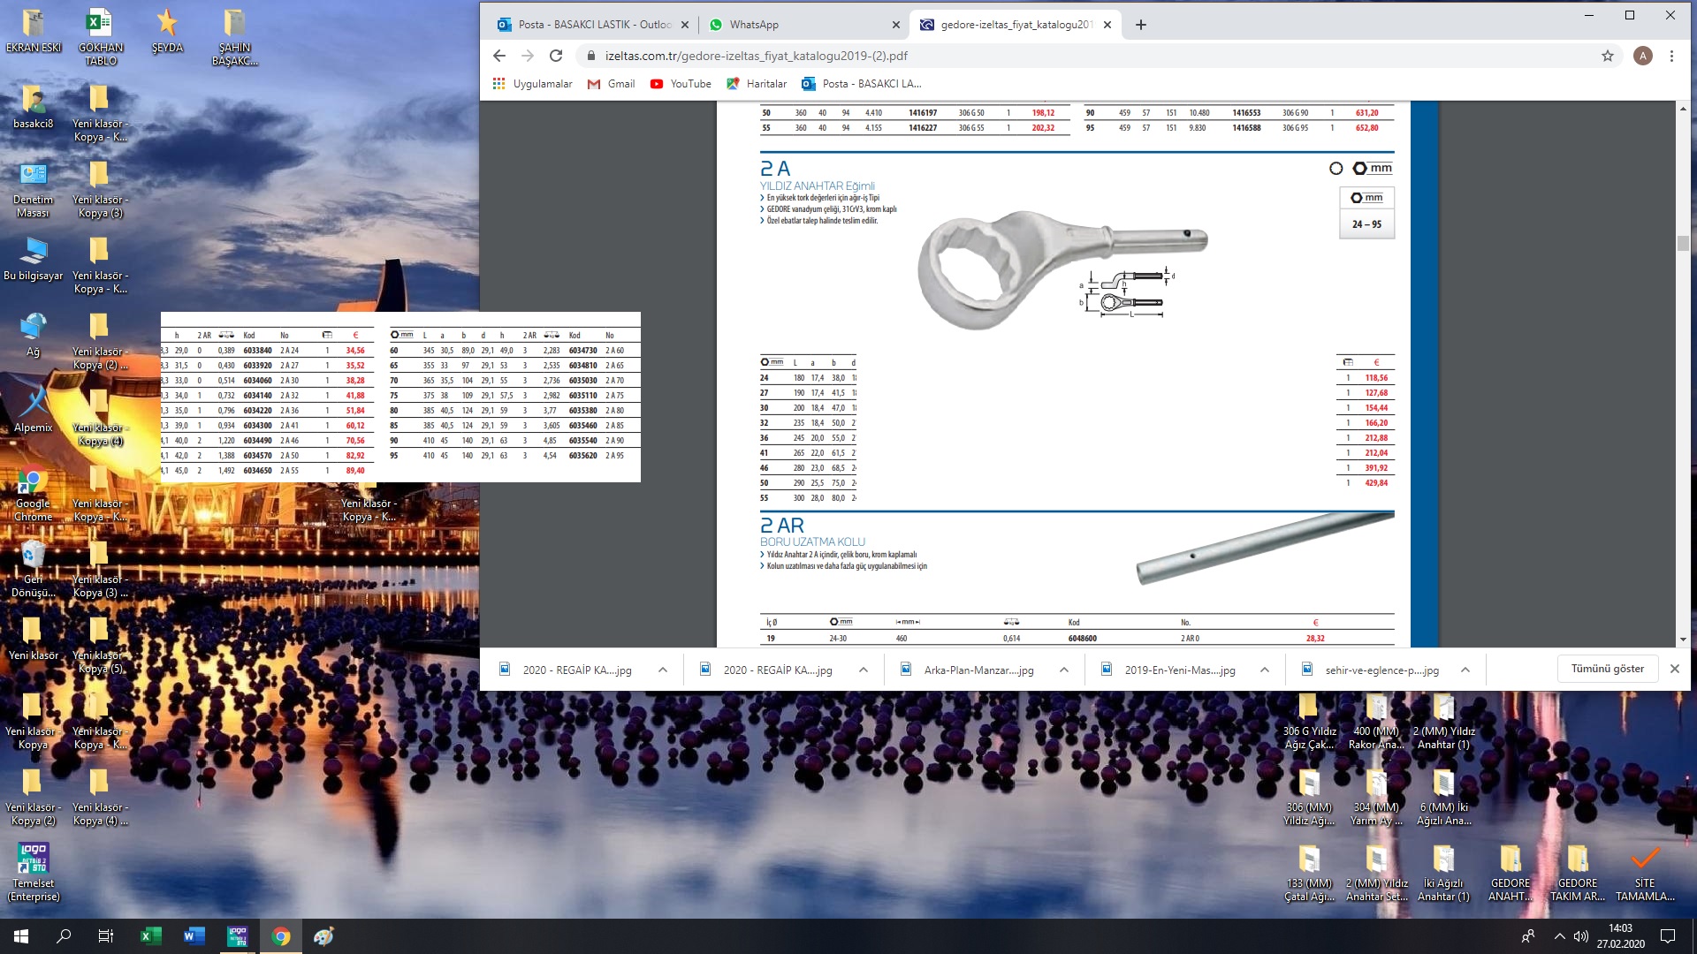1697x954 pixels.
Task: Open the Uygulamalar apps shortcut
Action: tap(532, 84)
